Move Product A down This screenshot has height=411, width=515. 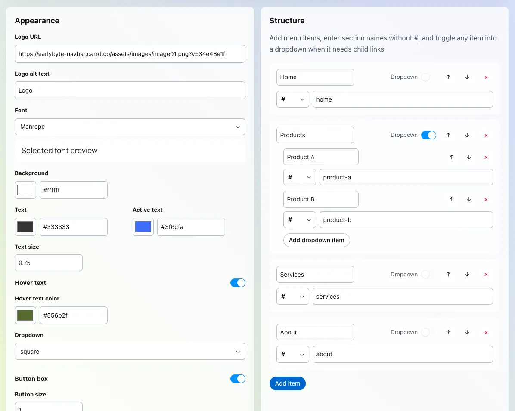[x=469, y=157]
